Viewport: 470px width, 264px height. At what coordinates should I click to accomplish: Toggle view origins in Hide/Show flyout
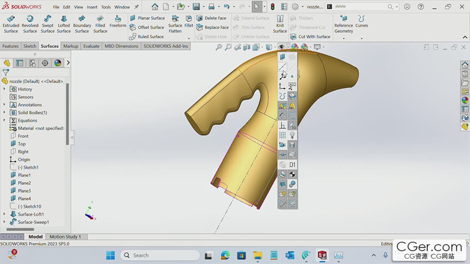coord(283,86)
